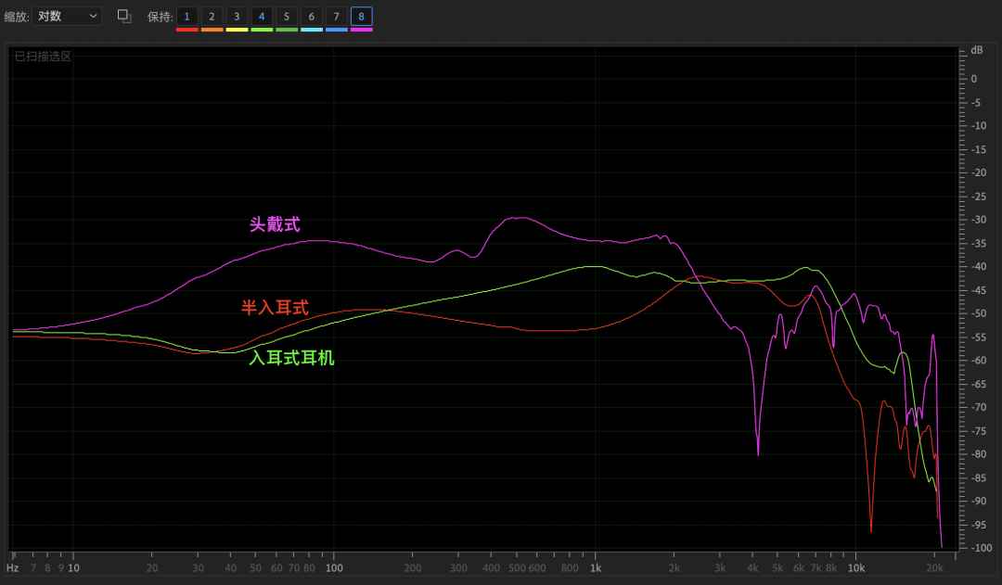Image resolution: width=1002 pixels, height=585 pixels.
Task: Click the Hz unit label on frequency axis
Action: click(13, 567)
